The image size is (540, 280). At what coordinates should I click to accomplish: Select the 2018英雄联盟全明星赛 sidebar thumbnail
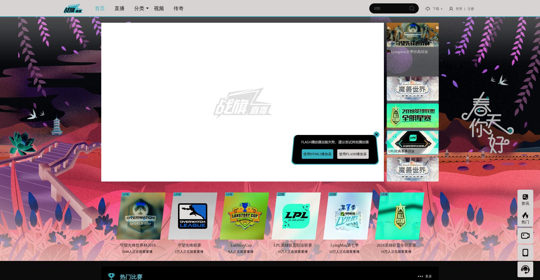(413, 116)
